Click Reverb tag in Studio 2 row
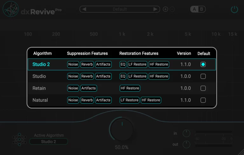The image size is (244, 155). pyautogui.click(x=87, y=64)
